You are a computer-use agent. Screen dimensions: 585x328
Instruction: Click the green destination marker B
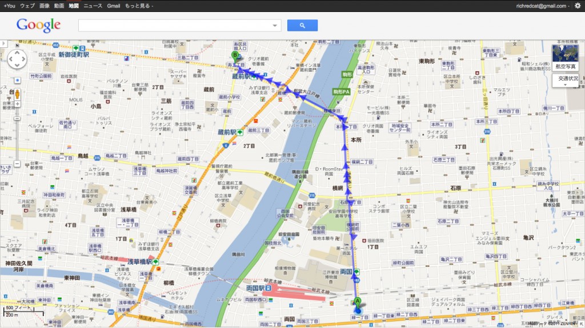(235, 56)
